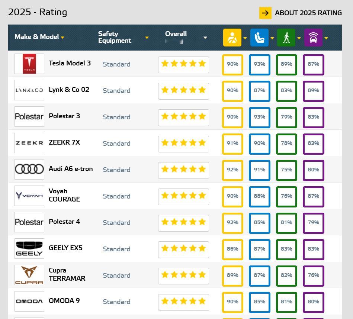
Task: Click the yellow arrow icon beside About 2025 Rating
Action: [x=265, y=13]
